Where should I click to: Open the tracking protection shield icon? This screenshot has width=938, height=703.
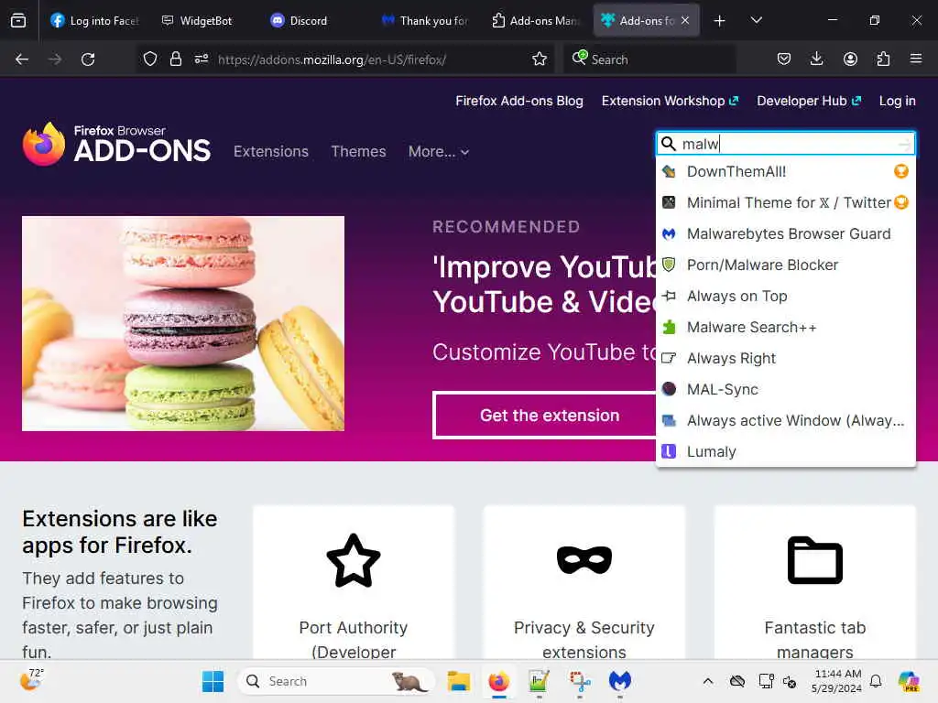150,59
